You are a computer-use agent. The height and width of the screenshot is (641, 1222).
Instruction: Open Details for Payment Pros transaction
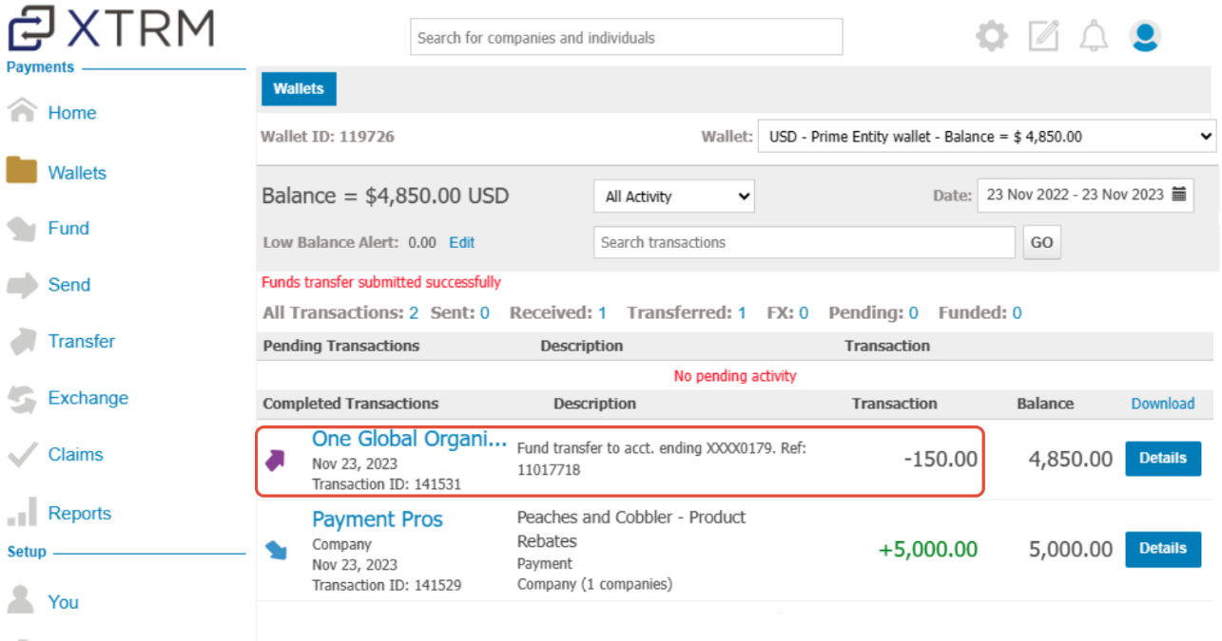click(1163, 548)
